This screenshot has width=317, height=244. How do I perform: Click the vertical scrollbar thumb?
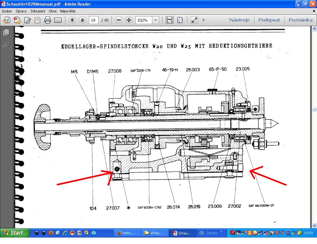314,109
